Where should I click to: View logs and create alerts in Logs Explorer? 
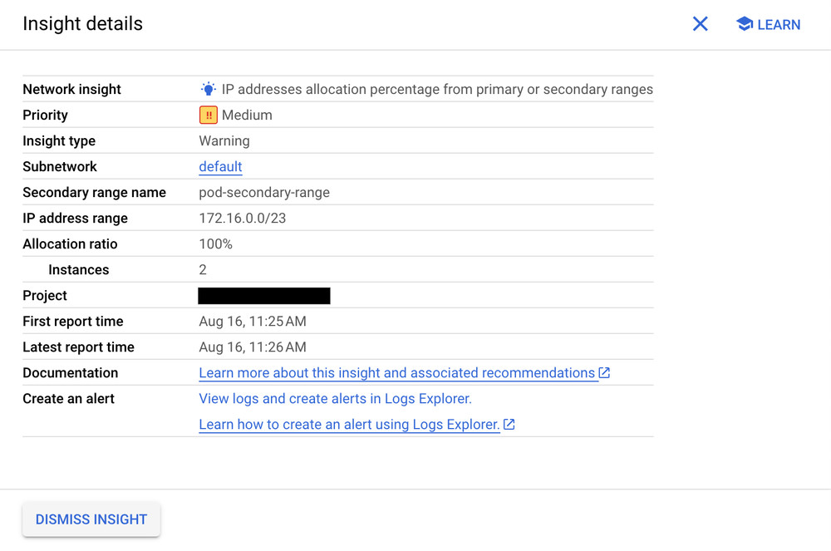335,399
